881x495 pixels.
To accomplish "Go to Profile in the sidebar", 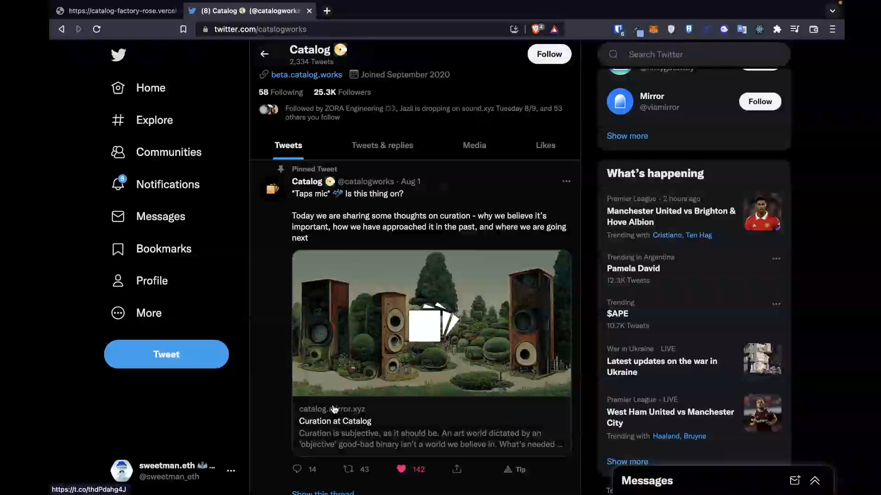I will click(139, 281).
